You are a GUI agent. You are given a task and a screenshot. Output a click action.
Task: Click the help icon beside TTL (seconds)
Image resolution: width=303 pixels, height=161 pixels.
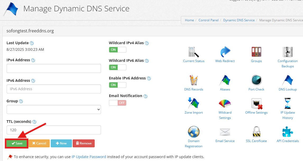click(x=34, y=122)
